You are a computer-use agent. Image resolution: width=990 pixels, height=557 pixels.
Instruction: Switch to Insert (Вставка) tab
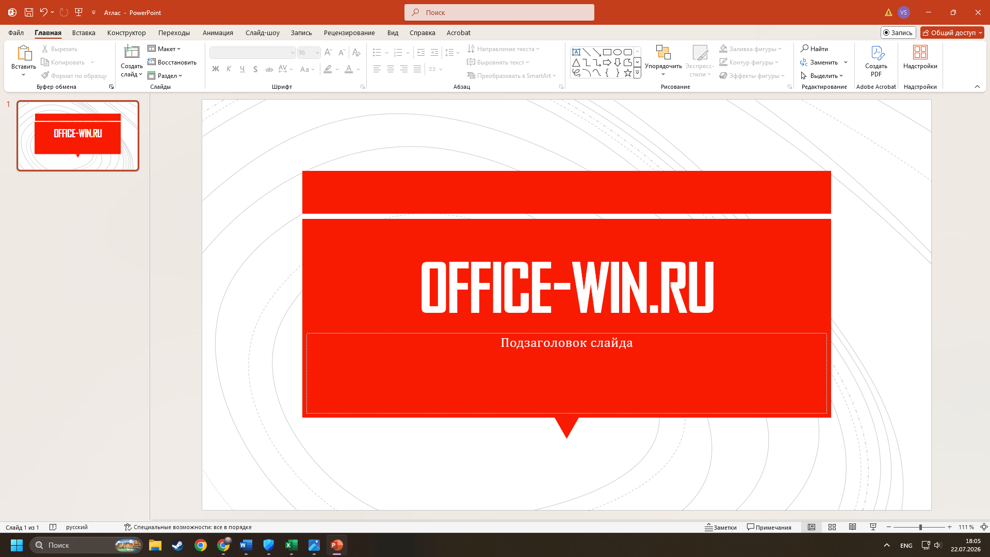tap(84, 33)
